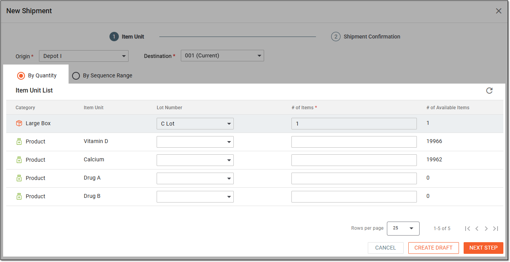Open the Rows per page dropdown

(x=403, y=229)
